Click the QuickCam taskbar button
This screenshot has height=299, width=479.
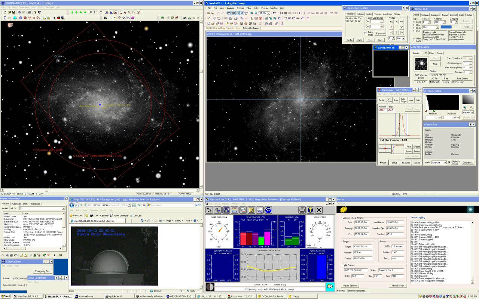click(x=116, y=296)
